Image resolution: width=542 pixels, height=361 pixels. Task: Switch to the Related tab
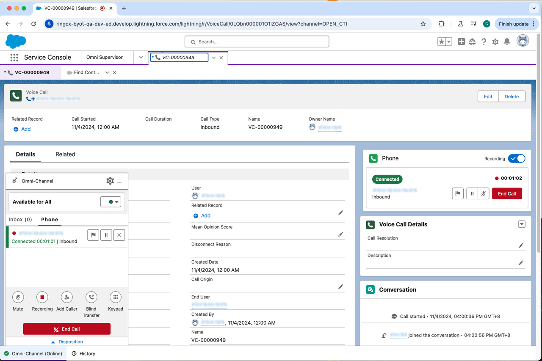(x=65, y=154)
